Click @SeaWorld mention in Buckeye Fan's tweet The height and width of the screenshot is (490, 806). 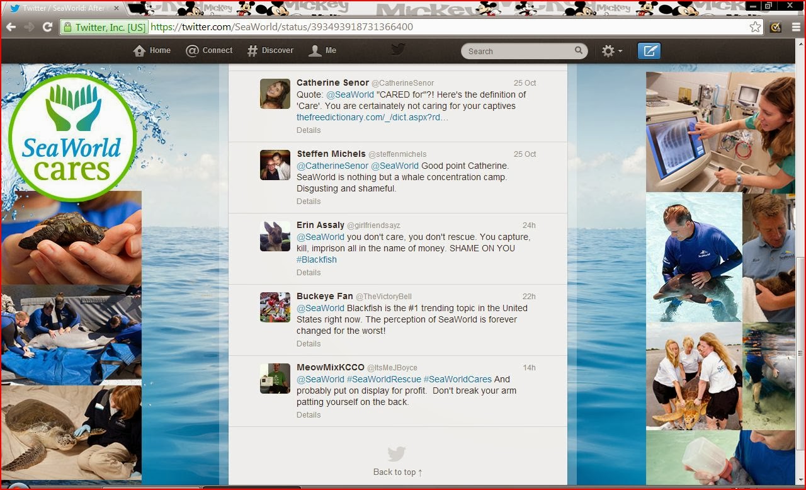[321, 308]
